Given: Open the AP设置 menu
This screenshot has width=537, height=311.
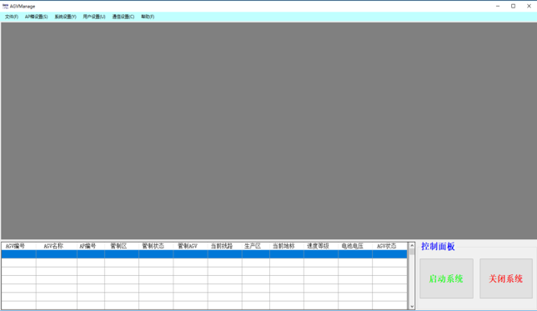Looking at the screenshot, I should coord(37,17).
